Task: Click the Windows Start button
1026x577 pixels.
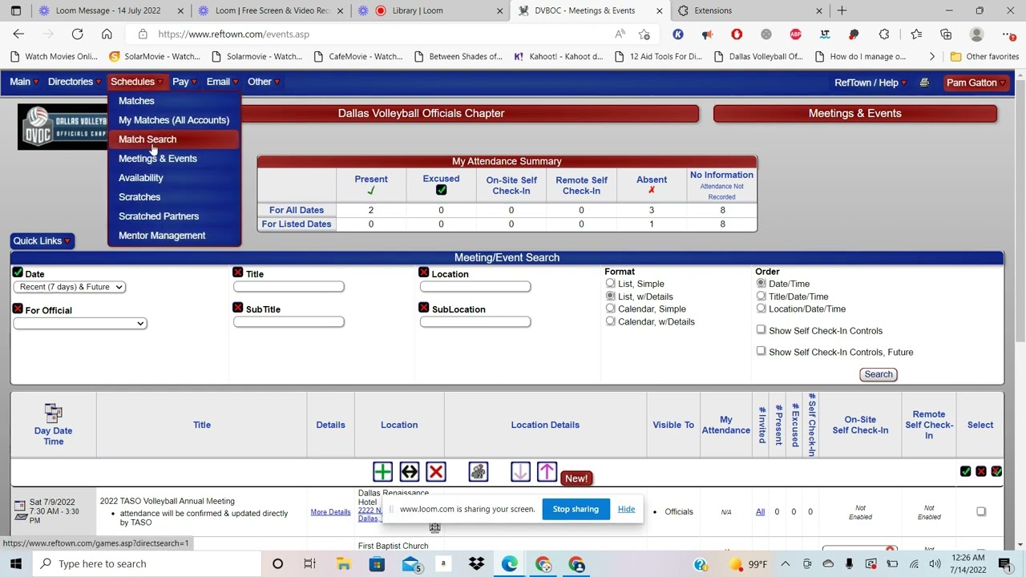Action: click(16, 564)
